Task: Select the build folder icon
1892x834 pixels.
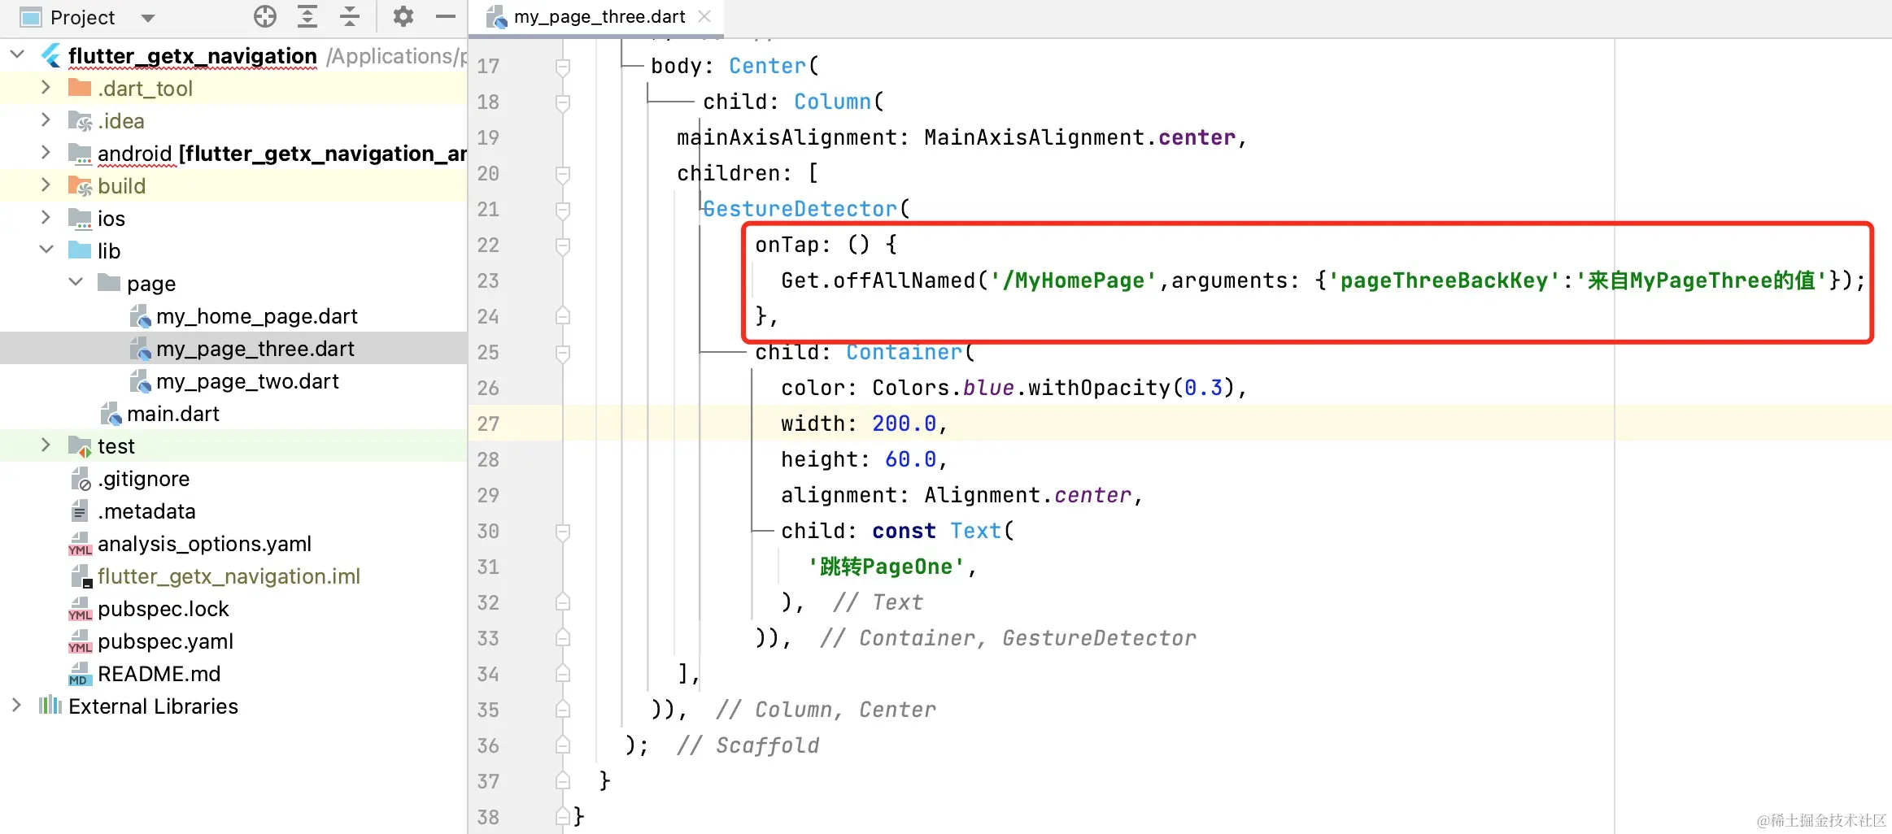Action: (x=80, y=186)
